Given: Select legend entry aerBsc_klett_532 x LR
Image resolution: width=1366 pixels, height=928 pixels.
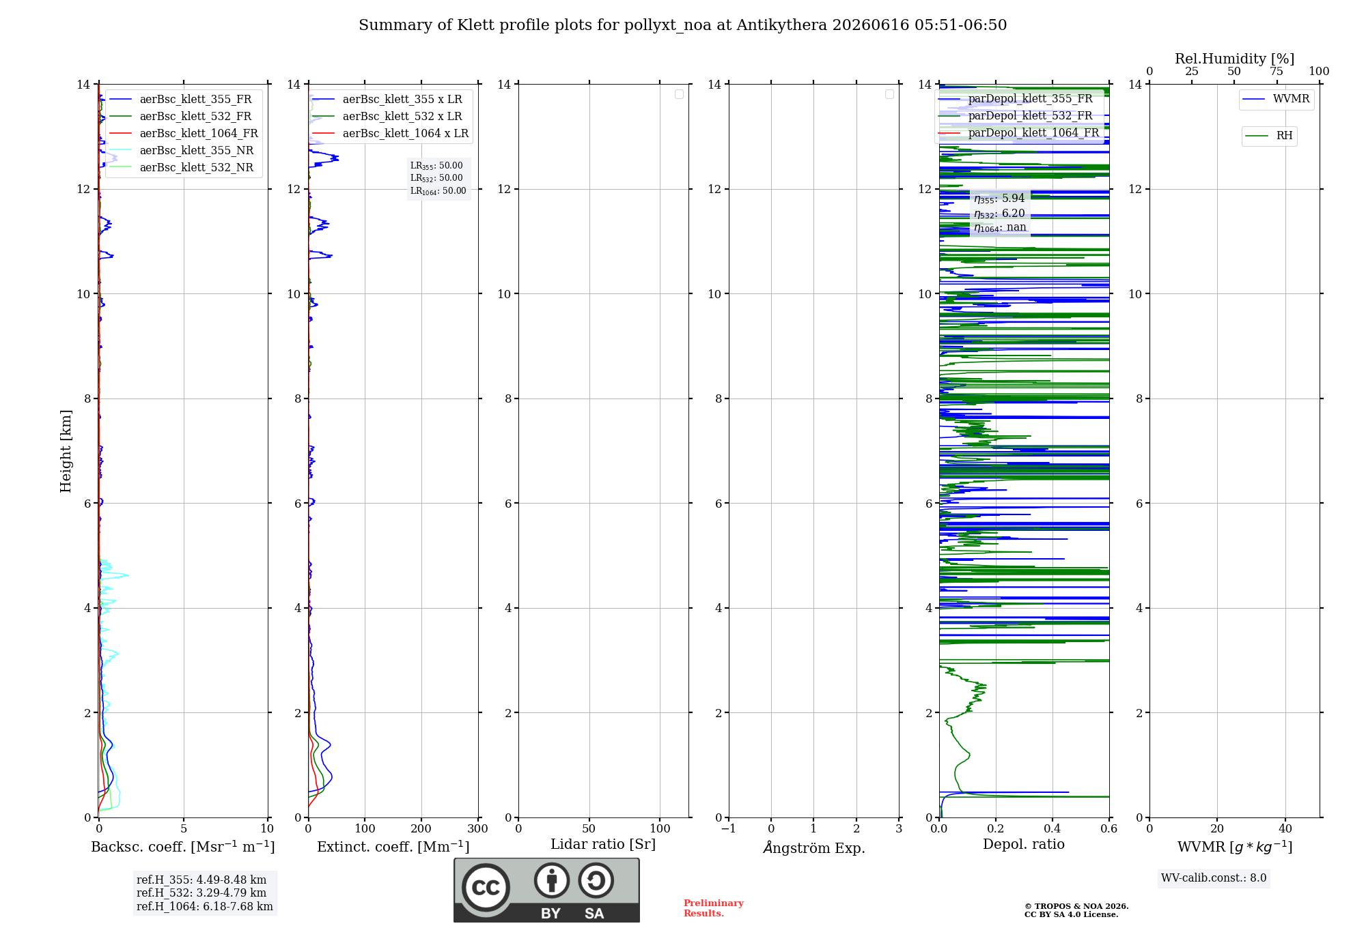Looking at the screenshot, I should pos(388,116).
